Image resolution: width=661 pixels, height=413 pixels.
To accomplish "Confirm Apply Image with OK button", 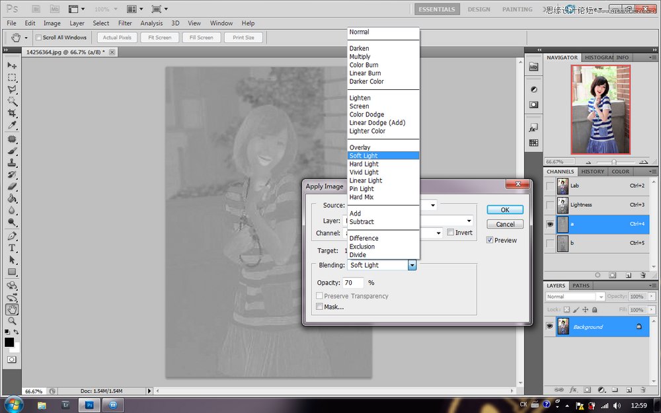I will 505,209.
